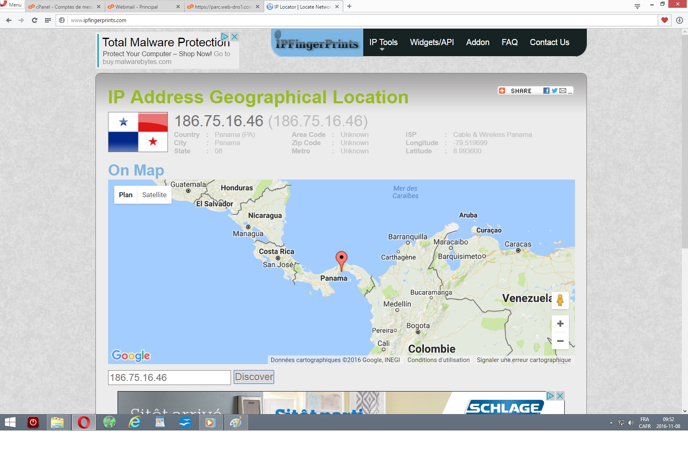Open the FAQ menu item

[509, 42]
